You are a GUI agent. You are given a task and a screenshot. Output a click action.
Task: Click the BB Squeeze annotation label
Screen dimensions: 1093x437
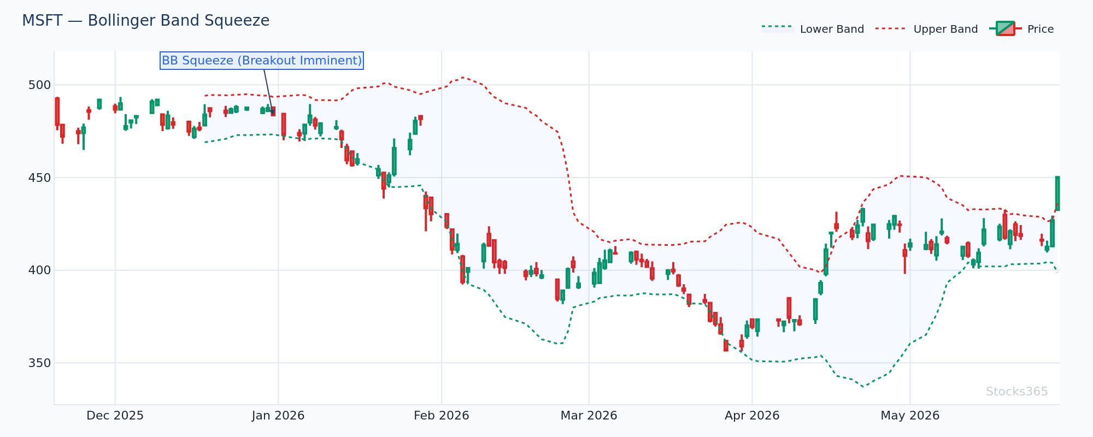[262, 61]
